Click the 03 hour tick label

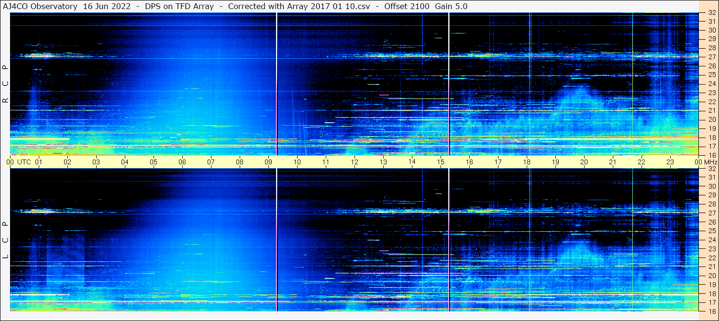coord(96,162)
